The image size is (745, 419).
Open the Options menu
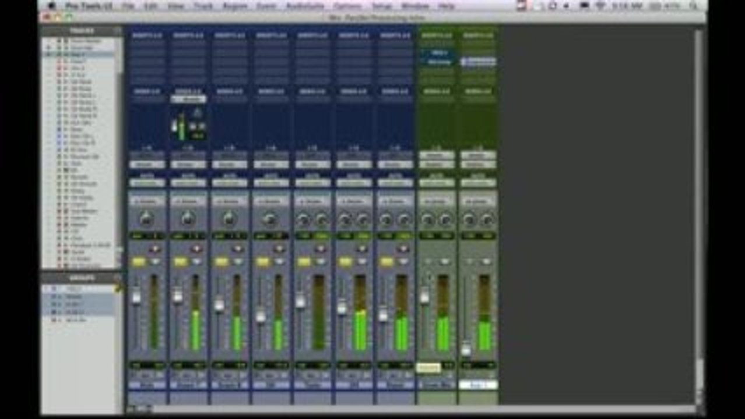tap(347, 6)
